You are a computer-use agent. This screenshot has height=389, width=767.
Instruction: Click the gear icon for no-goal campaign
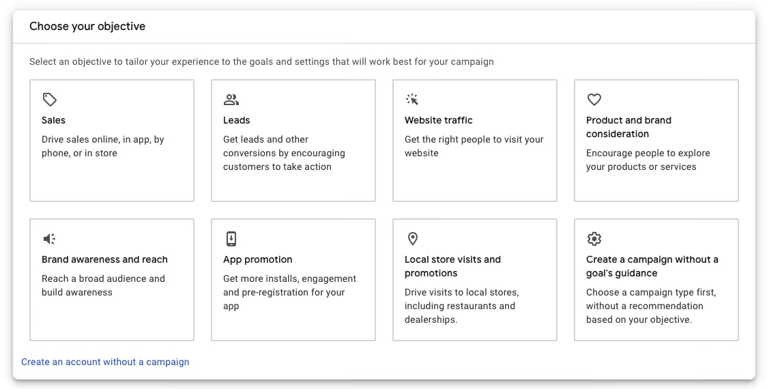[x=594, y=239]
